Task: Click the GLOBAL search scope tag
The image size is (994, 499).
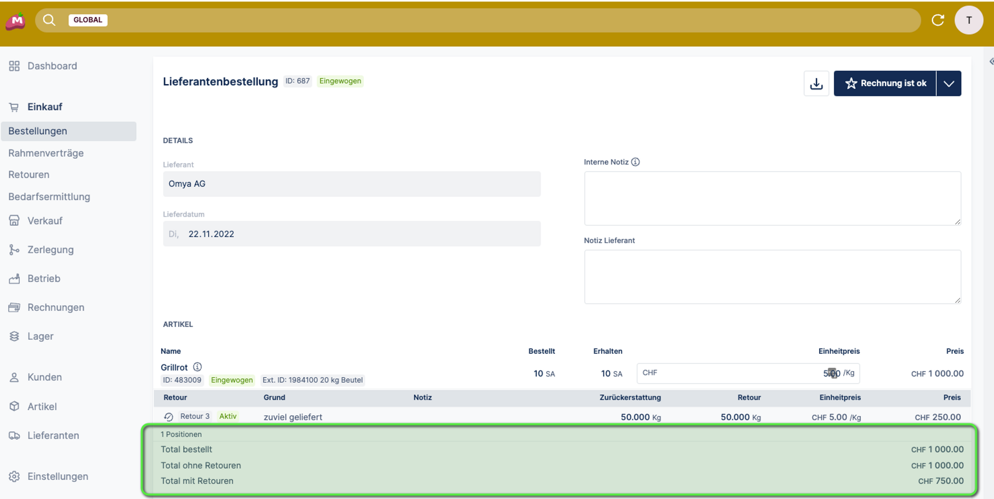Action: [x=88, y=20]
